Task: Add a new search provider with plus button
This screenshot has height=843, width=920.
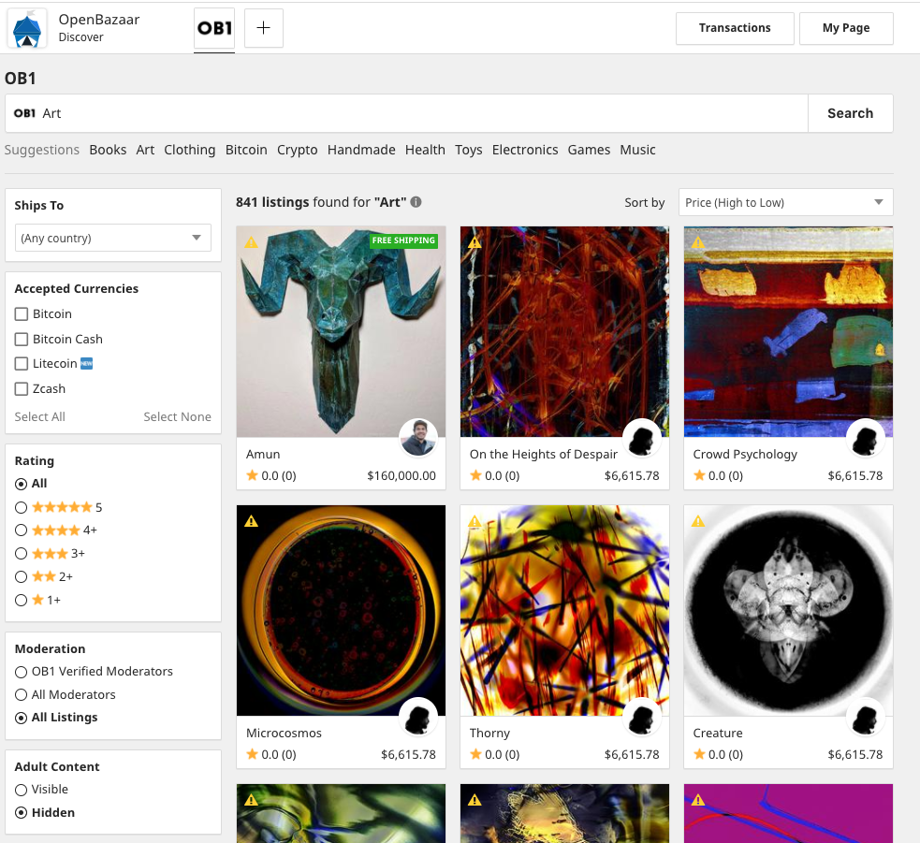Action: [263, 28]
